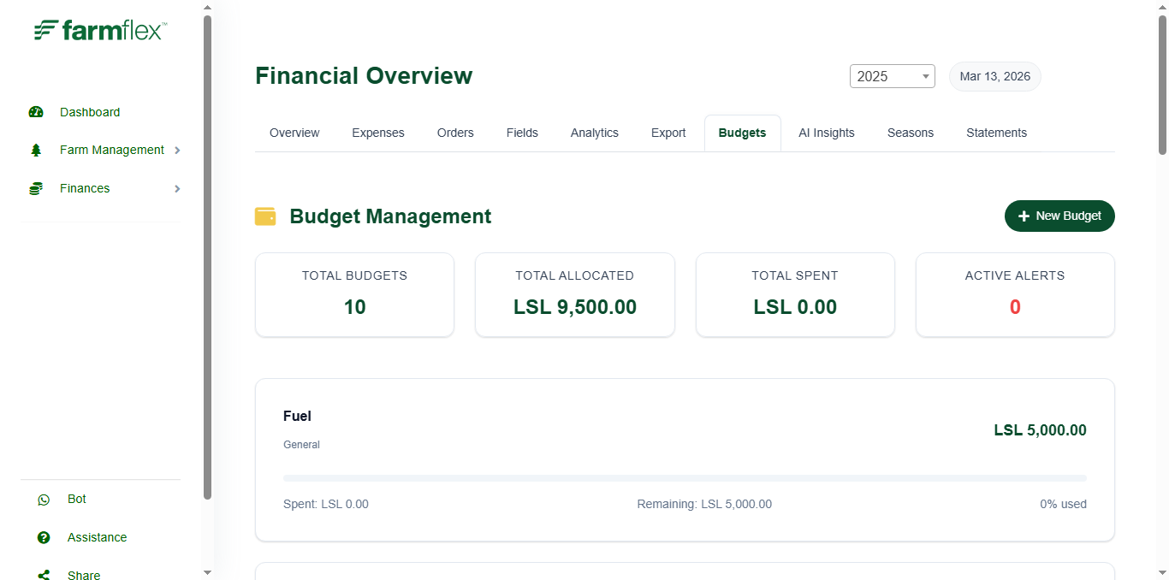Click the LSL 5,000.00 Fuel amount
The height and width of the screenshot is (580, 1169).
[1040, 430]
